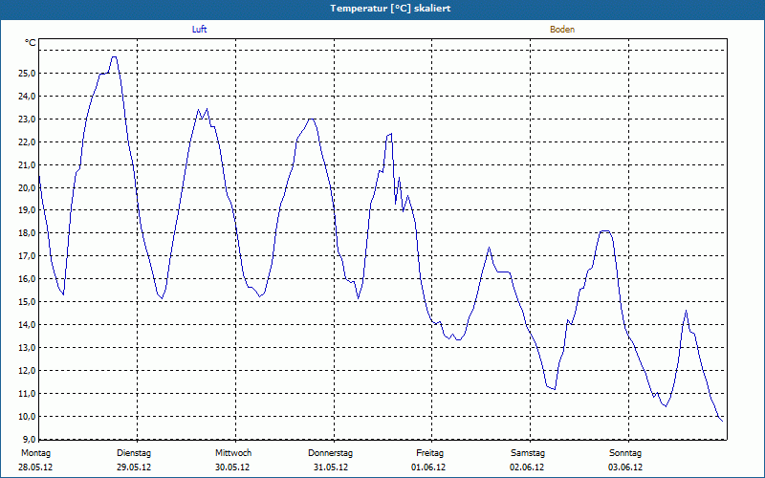Viewport: 765px width, 478px height.
Task: Click the 19,0 y-axis value
Action: [x=28, y=210]
